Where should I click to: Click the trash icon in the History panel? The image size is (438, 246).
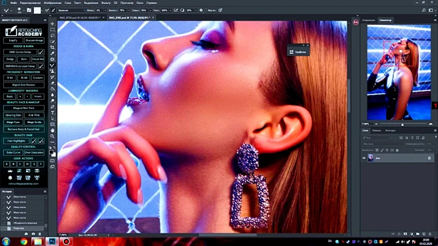pyautogui.click(x=40, y=234)
